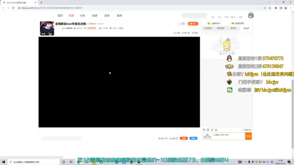Click the black video player area
The width and height of the screenshot is (294, 165).
pyautogui.click(x=119, y=82)
